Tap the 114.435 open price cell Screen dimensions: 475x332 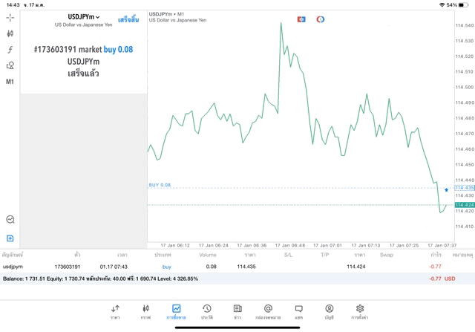click(246, 267)
